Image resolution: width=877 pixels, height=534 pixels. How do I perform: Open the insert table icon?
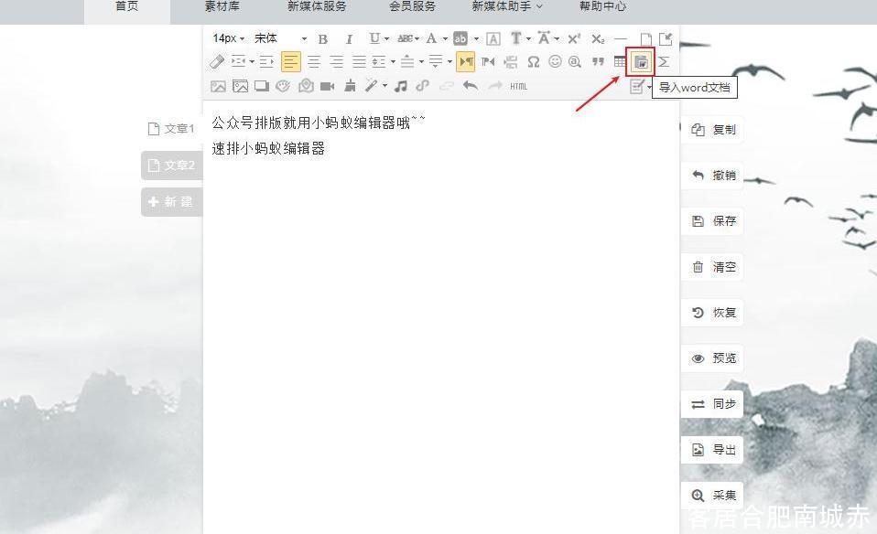(x=619, y=61)
